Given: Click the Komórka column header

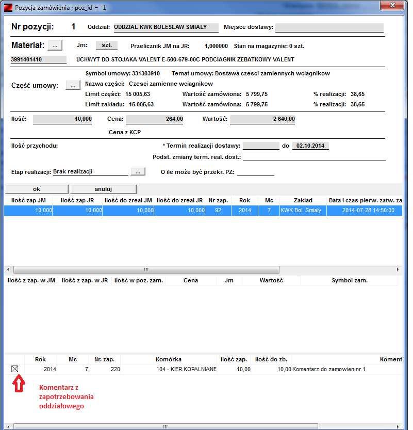Looking at the screenshot, I should tap(169, 359).
